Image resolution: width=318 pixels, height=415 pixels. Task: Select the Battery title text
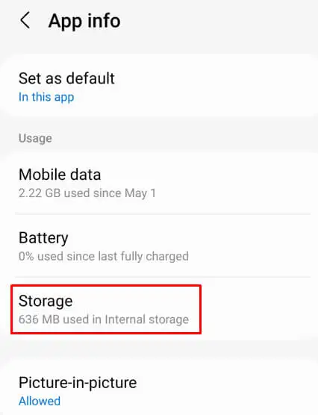click(x=43, y=237)
